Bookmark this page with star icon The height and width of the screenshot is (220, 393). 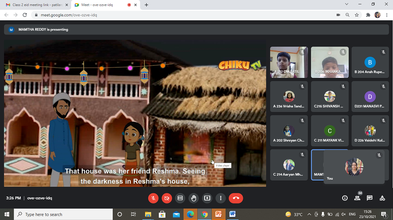(x=357, y=15)
